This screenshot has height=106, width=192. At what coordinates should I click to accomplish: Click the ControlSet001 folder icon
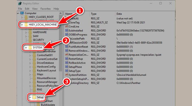[x=34, y=55]
